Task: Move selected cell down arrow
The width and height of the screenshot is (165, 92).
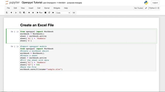Action: pyautogui.click(x=33, y=13)
